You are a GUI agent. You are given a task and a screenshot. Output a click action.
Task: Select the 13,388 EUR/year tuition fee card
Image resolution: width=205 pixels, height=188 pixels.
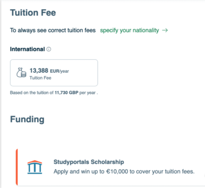point(54,73)
